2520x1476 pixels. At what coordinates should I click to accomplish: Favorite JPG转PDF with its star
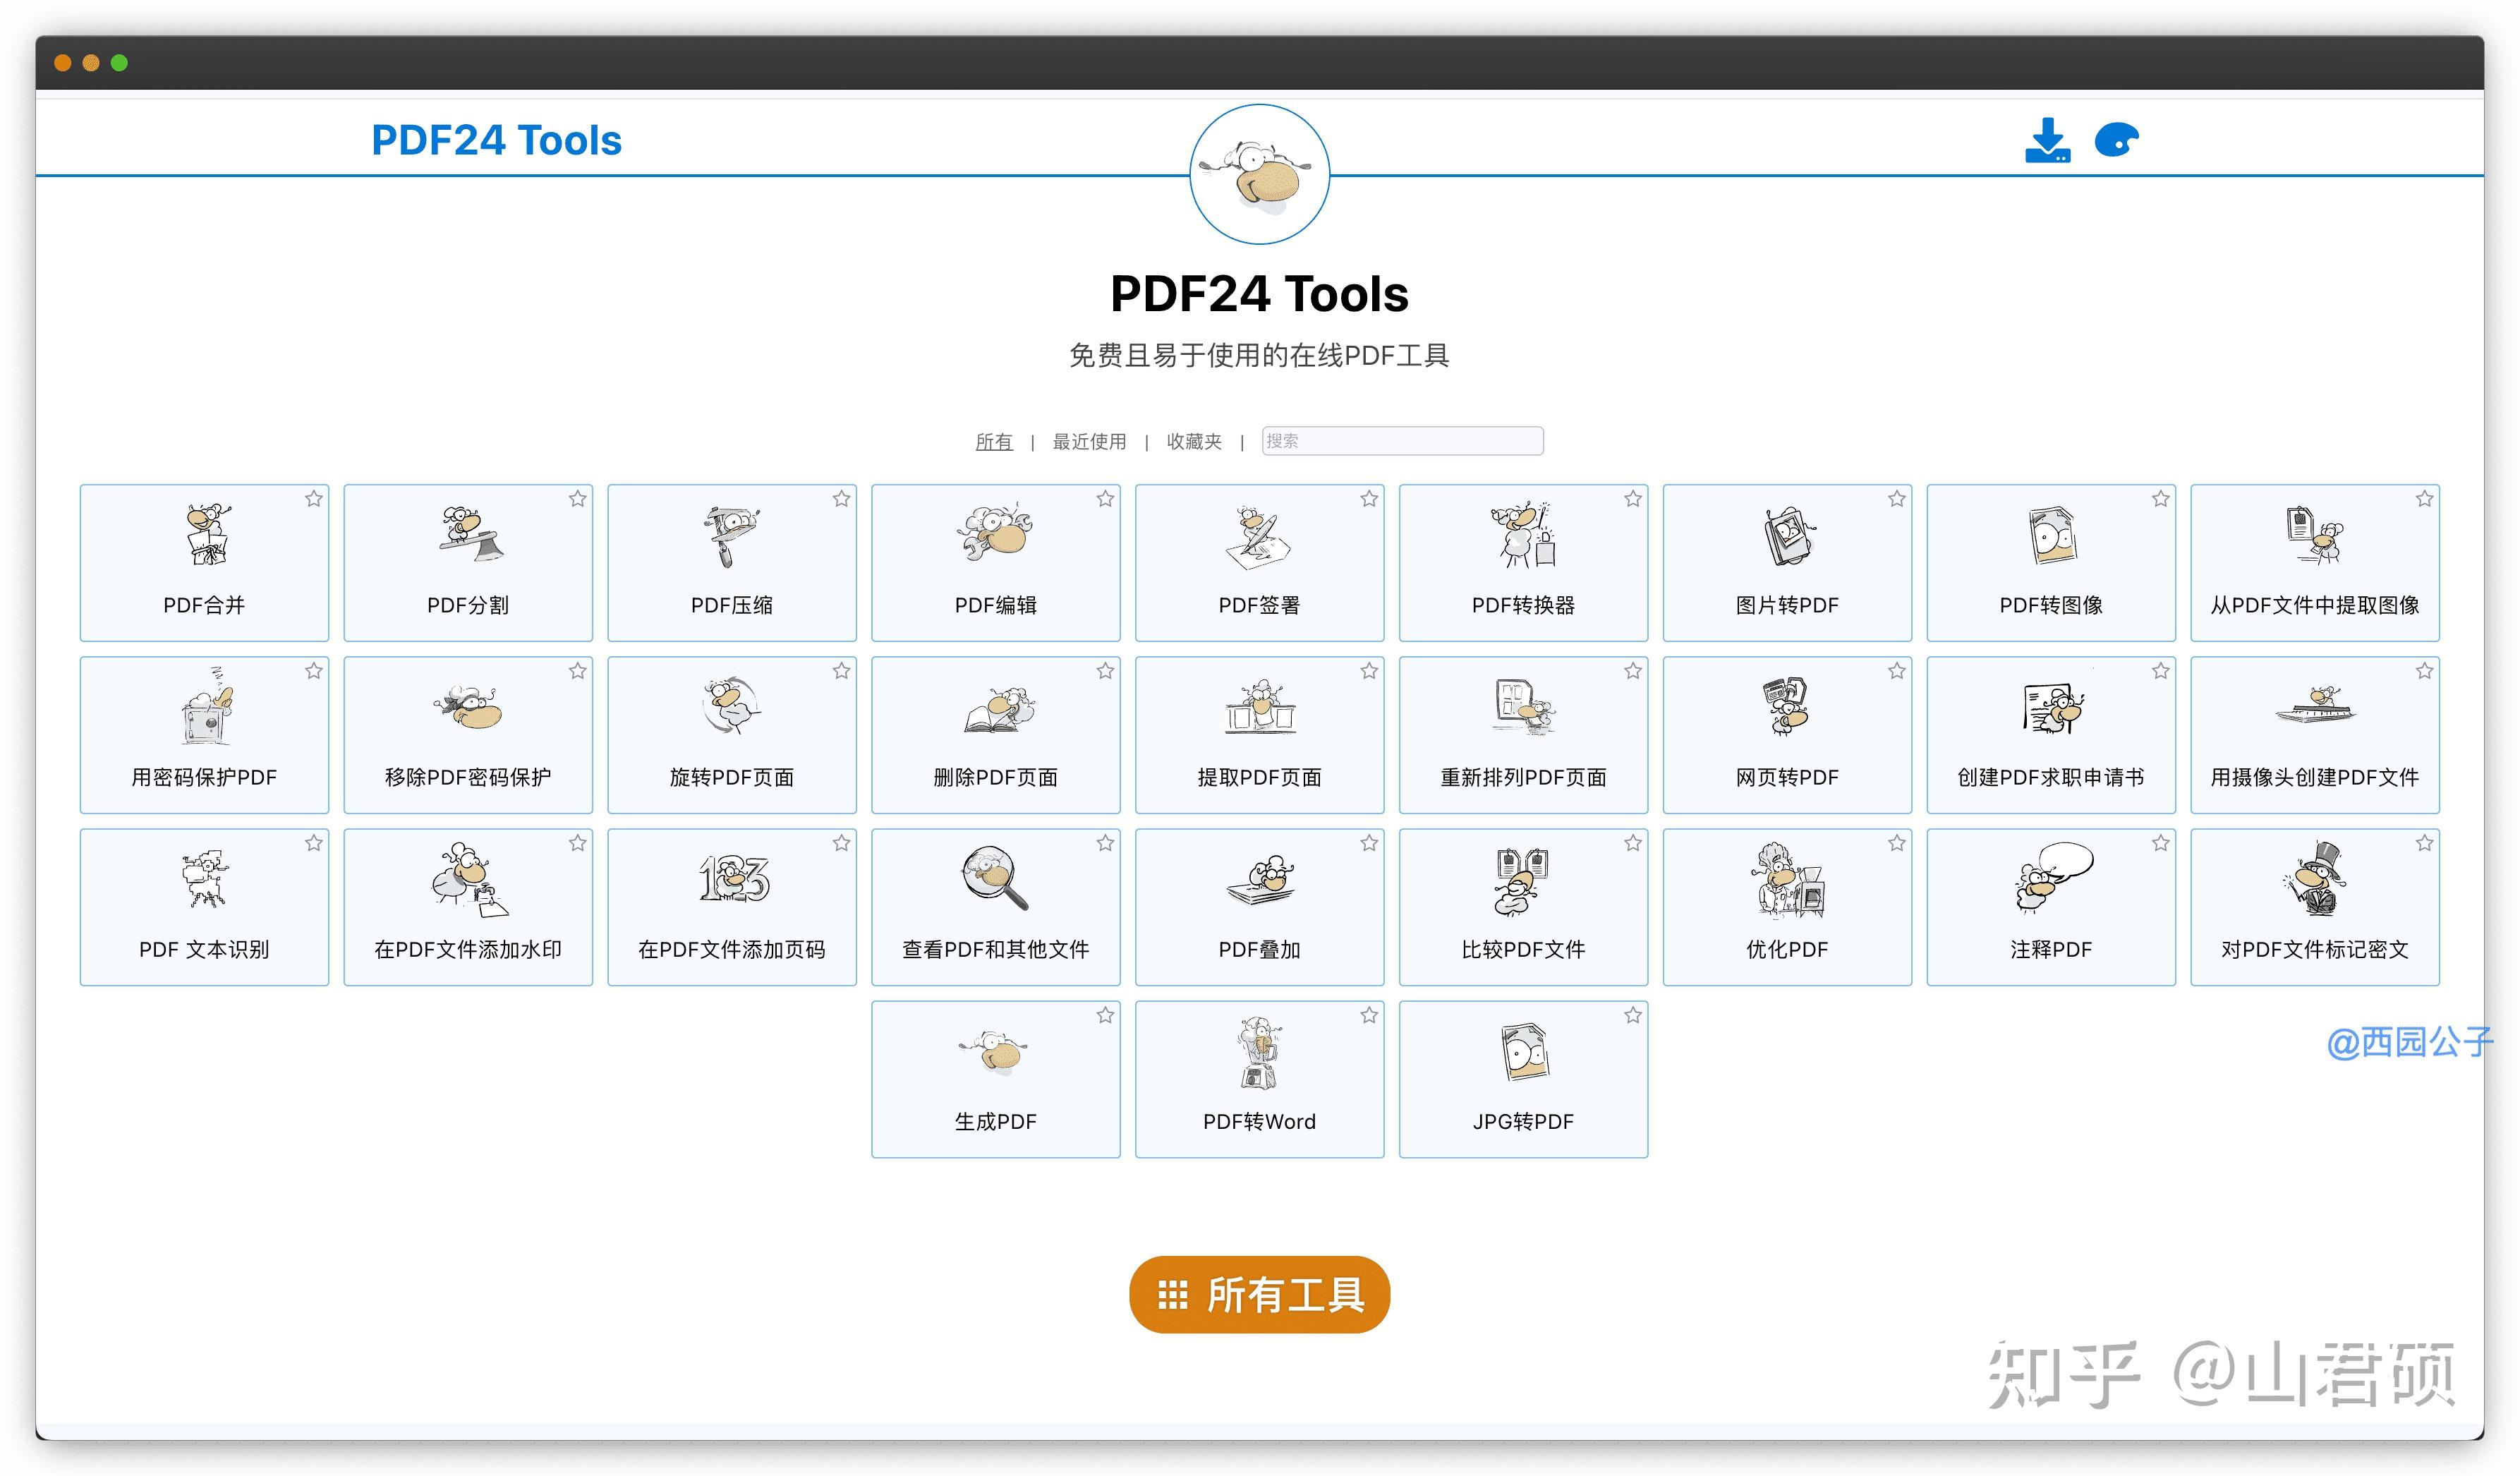(x=1633, y=1015)
